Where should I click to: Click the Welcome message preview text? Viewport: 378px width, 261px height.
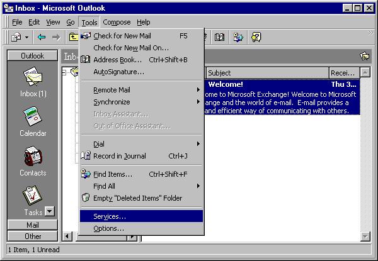coord(280,103)
